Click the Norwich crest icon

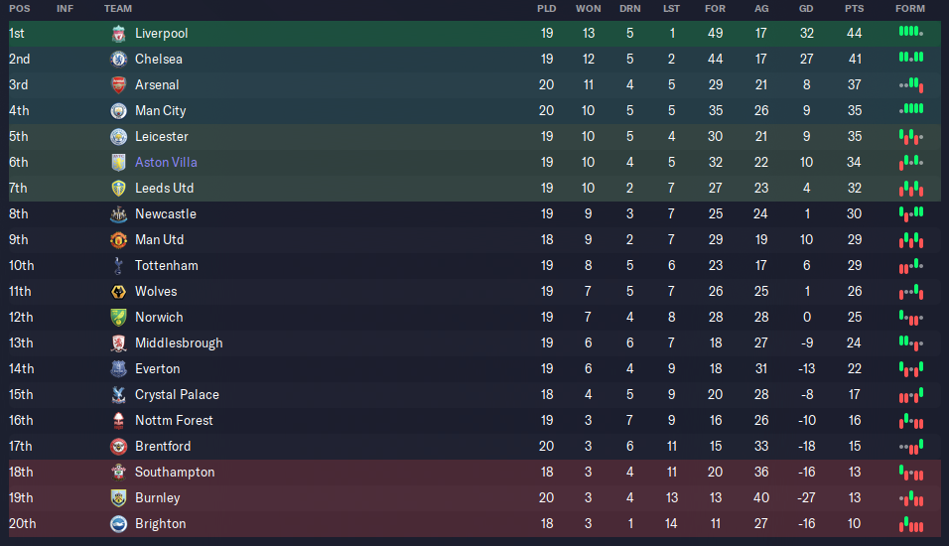(119, 318)
